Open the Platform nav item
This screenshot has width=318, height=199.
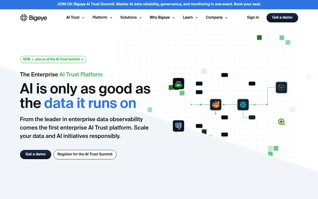tap(100, 17)
